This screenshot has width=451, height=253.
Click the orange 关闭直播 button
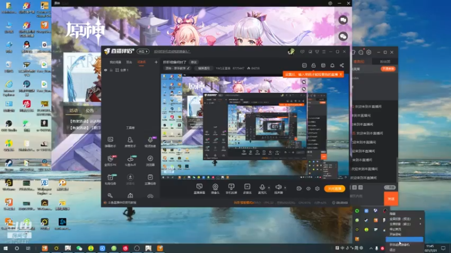tap(334, 188)
